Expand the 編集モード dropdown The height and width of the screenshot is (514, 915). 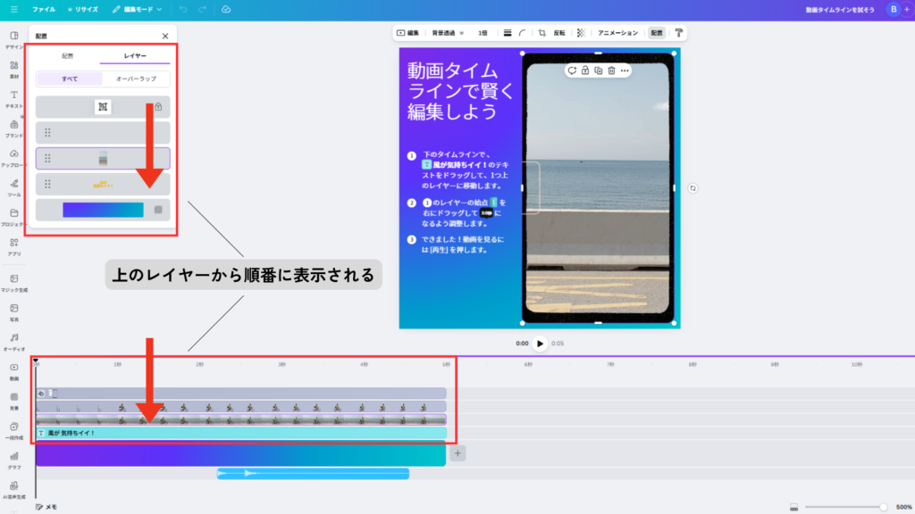click(x=138, y=9)
